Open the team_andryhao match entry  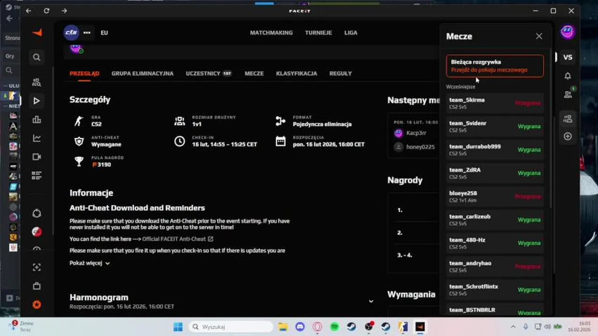(495, 266)
